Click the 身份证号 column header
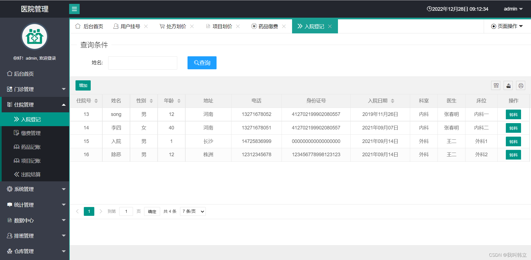 316,101
